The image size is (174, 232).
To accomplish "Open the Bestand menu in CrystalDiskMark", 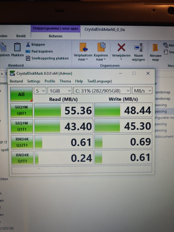I will (16, 81).
